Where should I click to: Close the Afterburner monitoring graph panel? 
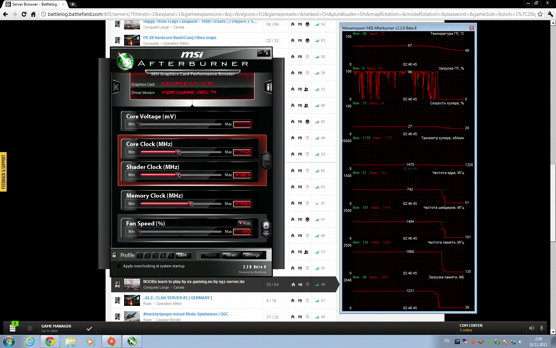tap(472, 28)
